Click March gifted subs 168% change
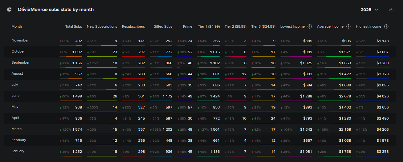Screen dimensions: 403x162 [x=156, y=130]
